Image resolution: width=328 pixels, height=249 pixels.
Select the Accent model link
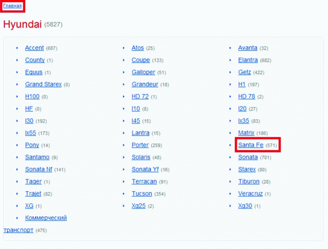pyautogui.click(x=34, y=48)
